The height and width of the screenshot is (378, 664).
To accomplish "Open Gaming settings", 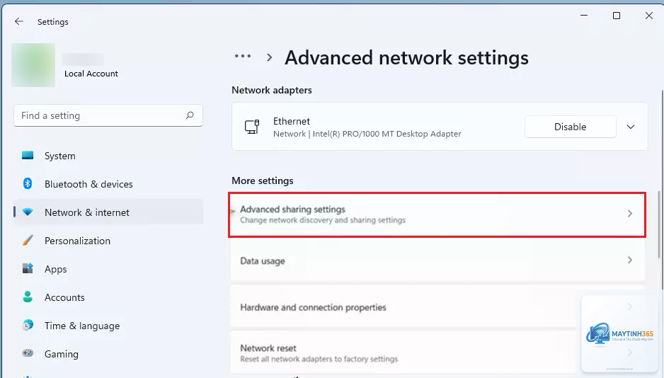I will (x=108, y=354).
